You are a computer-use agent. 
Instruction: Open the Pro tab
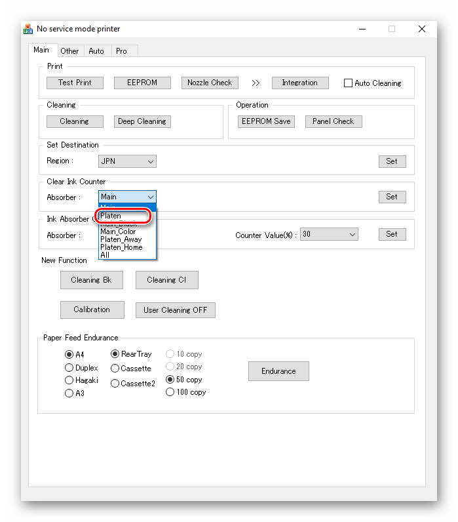point(122,50)
